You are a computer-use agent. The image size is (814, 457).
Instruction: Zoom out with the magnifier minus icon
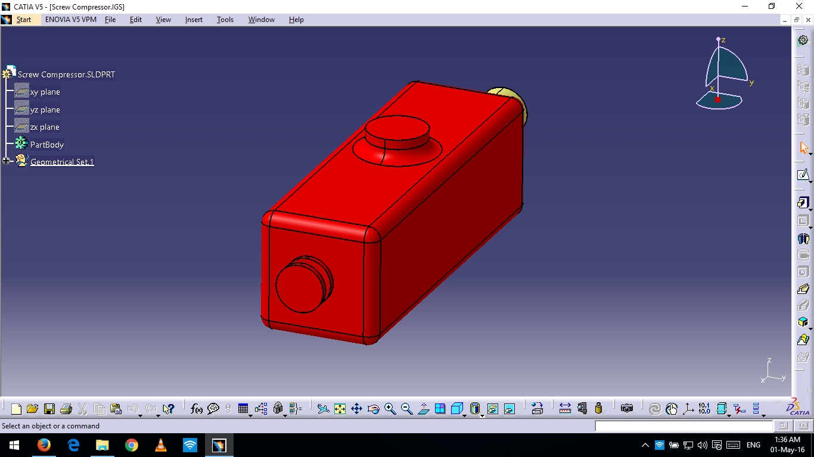pos(407,409)
